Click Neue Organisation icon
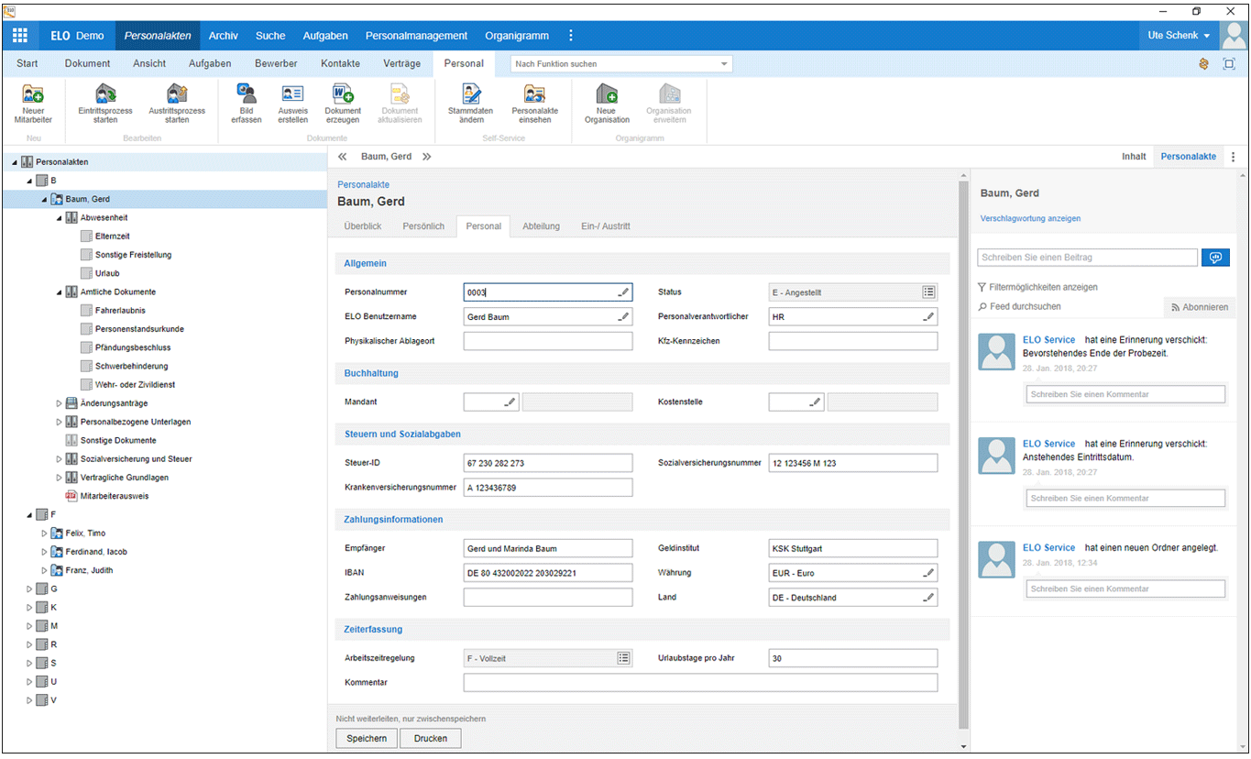Screen dimensions: 1251x759 607,94
